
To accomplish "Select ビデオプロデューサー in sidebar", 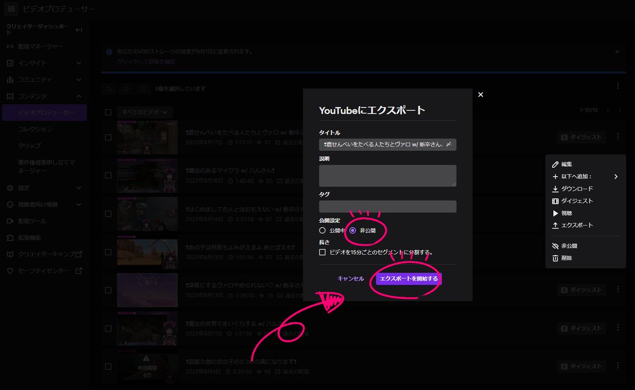I will 44,113.
